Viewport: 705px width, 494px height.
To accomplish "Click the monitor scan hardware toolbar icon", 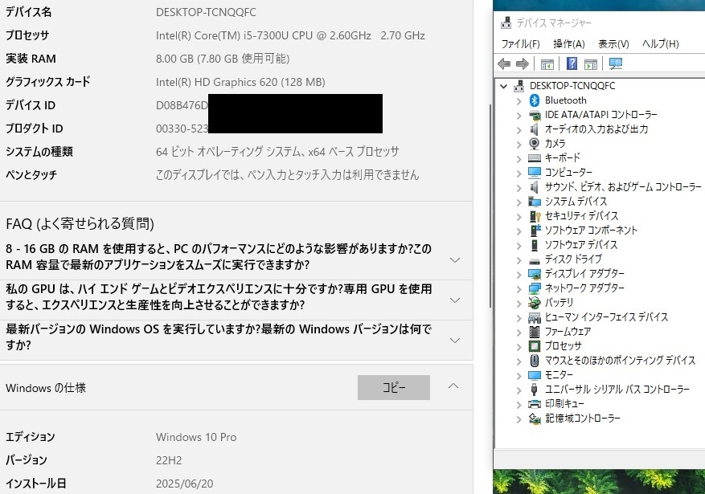I will [616, 63].
